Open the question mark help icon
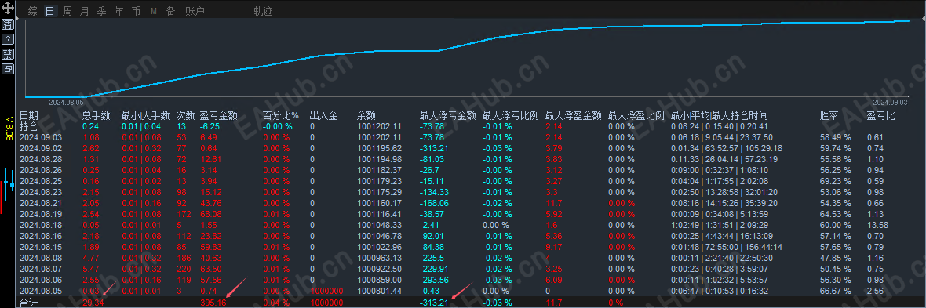The width and height of the screenshot is (926, 308). (x=8, y=39)
